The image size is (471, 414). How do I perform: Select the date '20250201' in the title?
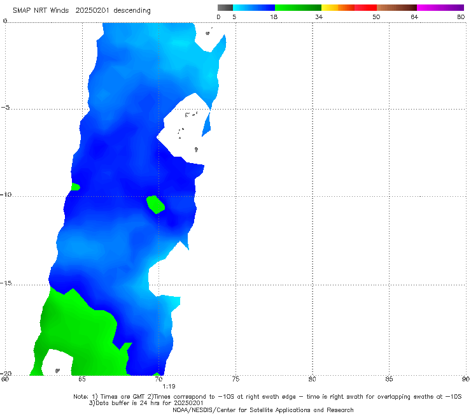click(x=92, y=10)
